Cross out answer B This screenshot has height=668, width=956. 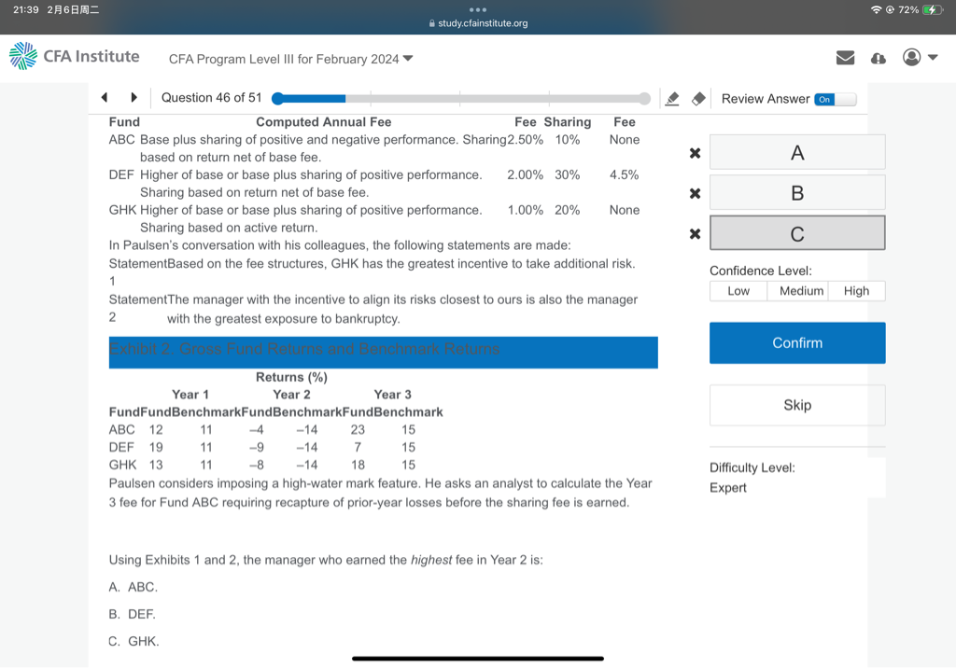[x=695, y=193]
